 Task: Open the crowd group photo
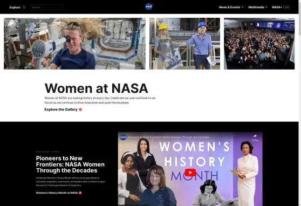click(259, 44)
